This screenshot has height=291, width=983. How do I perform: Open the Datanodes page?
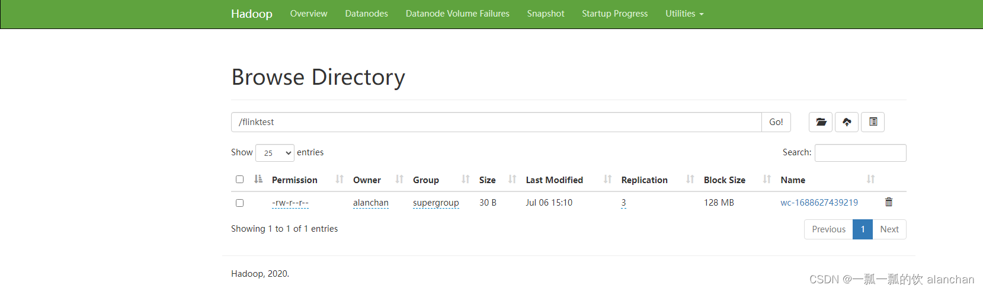pyautogui.click(x=367, y=14)
